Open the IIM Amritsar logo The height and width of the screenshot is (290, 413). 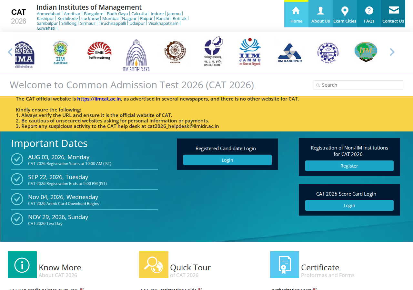click(61, 53)
